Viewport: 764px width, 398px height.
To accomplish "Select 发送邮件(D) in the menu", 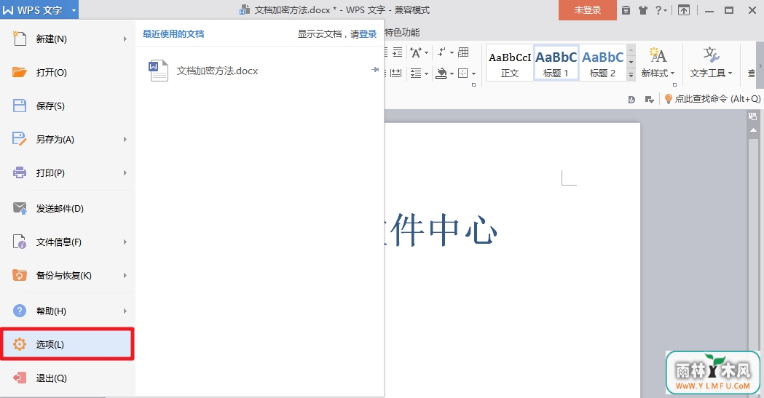I will click(67, 208).
